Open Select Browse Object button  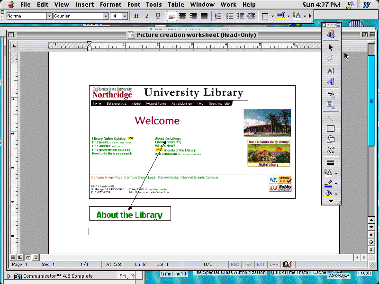point(371,242)
